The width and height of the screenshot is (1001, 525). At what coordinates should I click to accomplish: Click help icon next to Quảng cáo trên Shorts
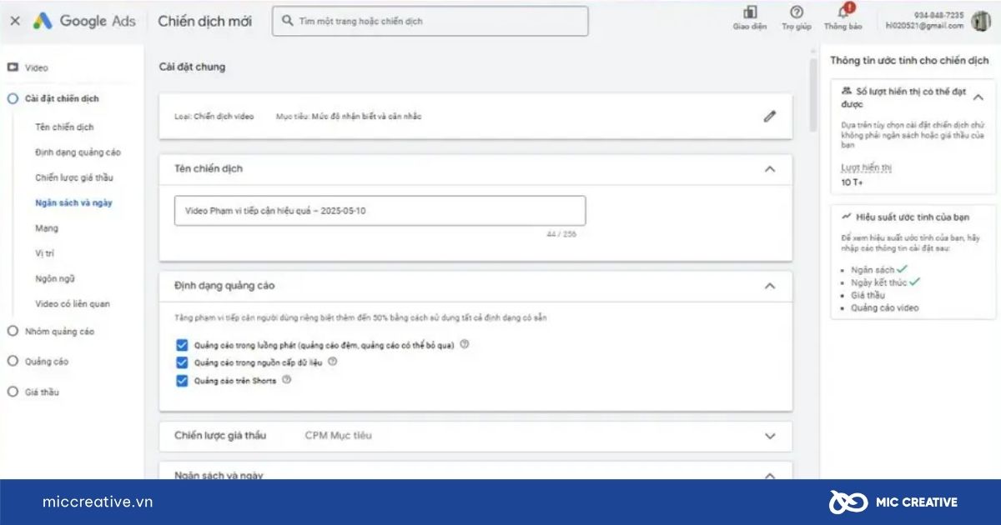[287, 380]
